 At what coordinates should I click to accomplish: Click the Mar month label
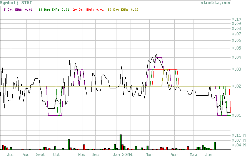[149, 154]
